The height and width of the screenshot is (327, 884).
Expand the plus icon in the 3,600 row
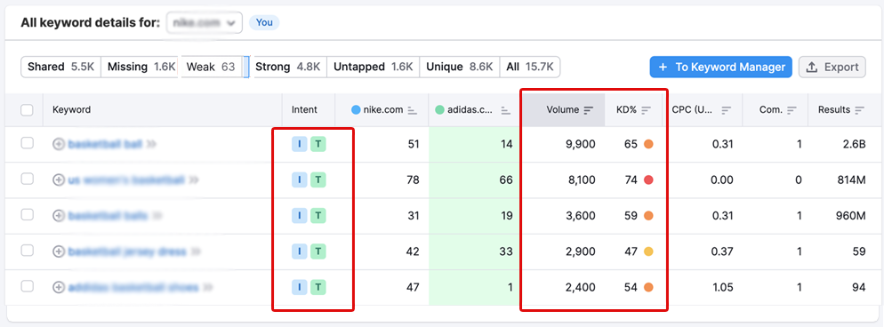tap(58, 216)
